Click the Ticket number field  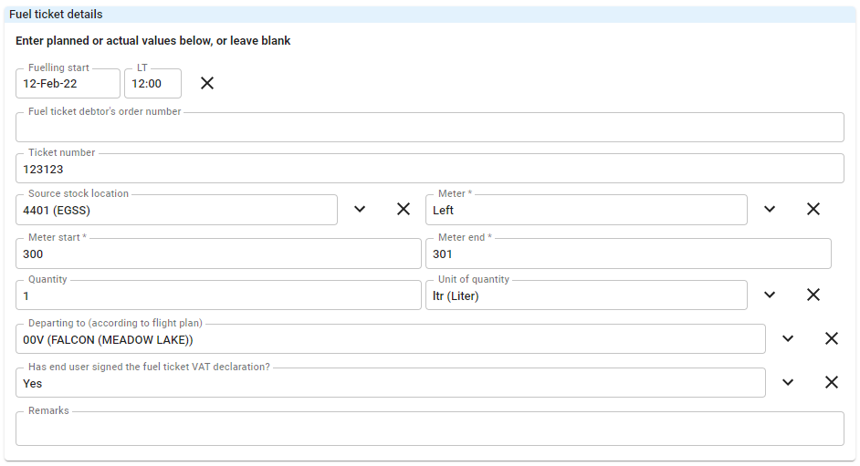(429, 168)
